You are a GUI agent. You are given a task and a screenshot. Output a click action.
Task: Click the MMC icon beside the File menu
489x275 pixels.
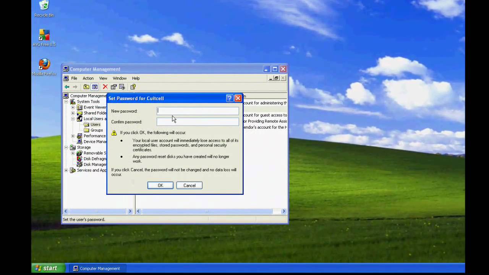click(x=66, y=78)
